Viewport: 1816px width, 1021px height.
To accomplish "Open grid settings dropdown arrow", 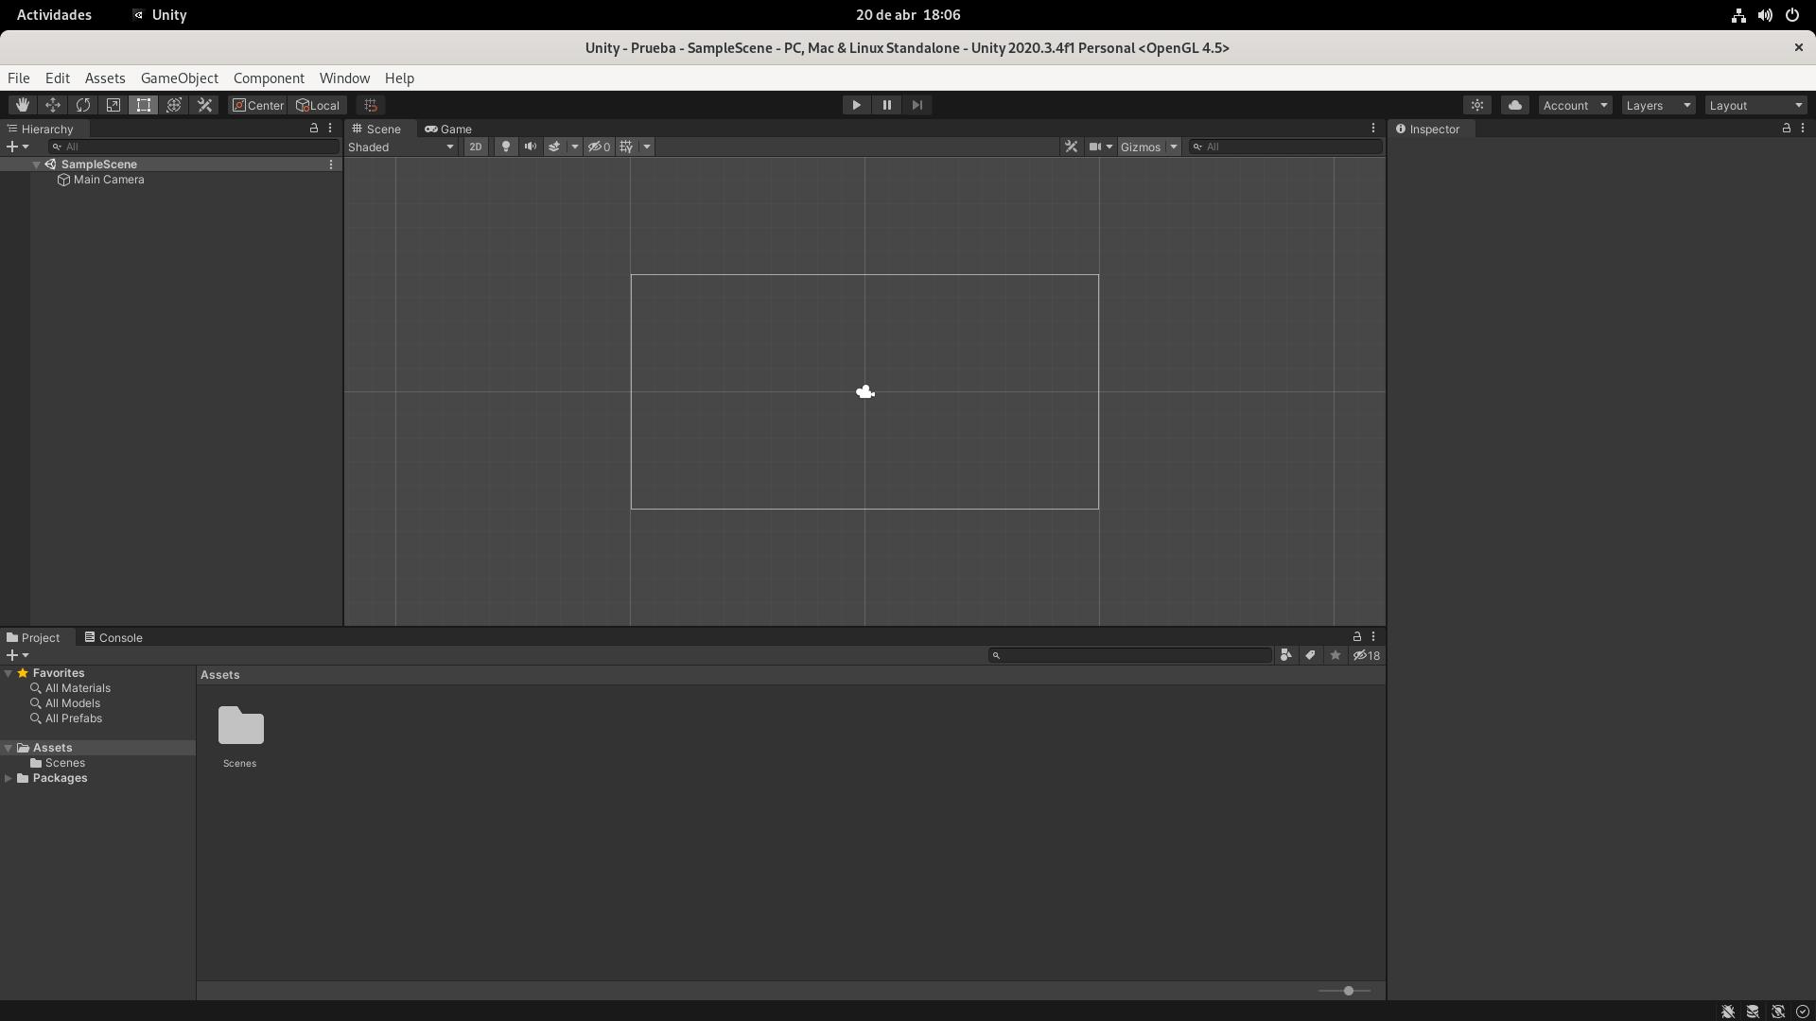I will (x=647, y=147).
